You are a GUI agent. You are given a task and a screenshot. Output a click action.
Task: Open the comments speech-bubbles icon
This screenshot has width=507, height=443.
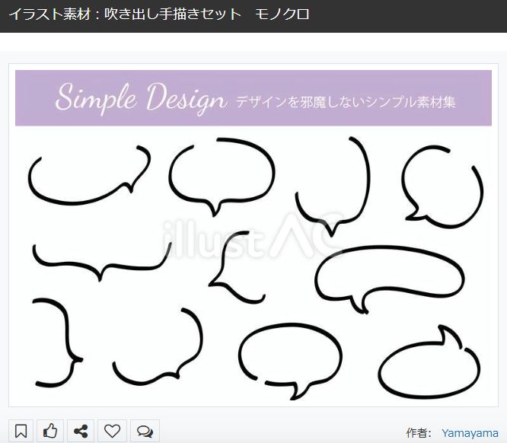[x=145, y=431]
